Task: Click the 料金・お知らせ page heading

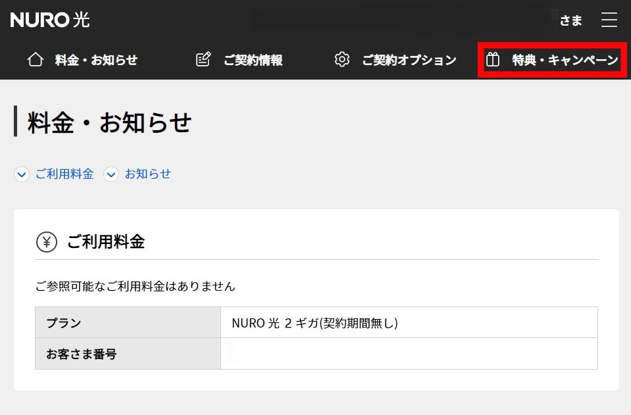Action: [x=109, y=123]
